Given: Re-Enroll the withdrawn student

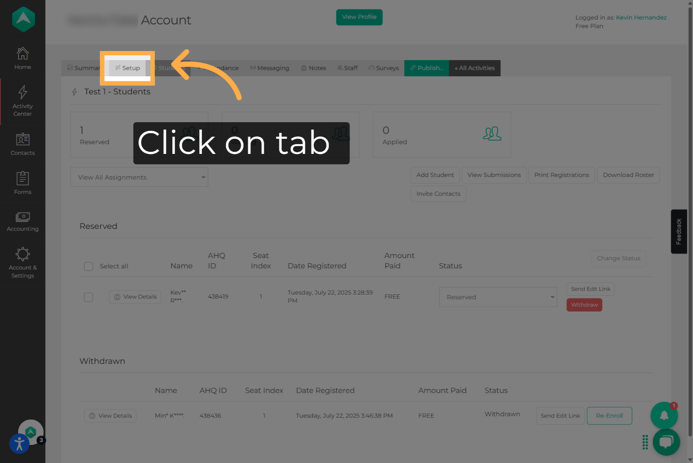Looking at the screenshot, I should 609,416.
